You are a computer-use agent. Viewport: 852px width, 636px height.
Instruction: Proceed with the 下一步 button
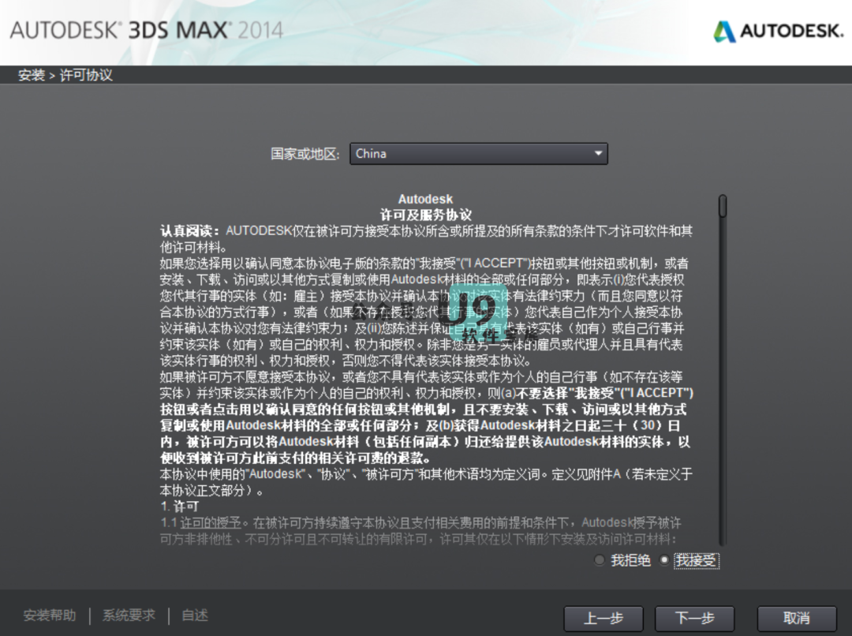[x=695, y=618]
